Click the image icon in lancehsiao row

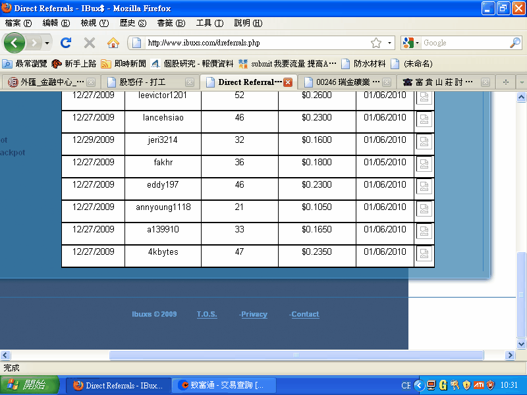(424, 119)
